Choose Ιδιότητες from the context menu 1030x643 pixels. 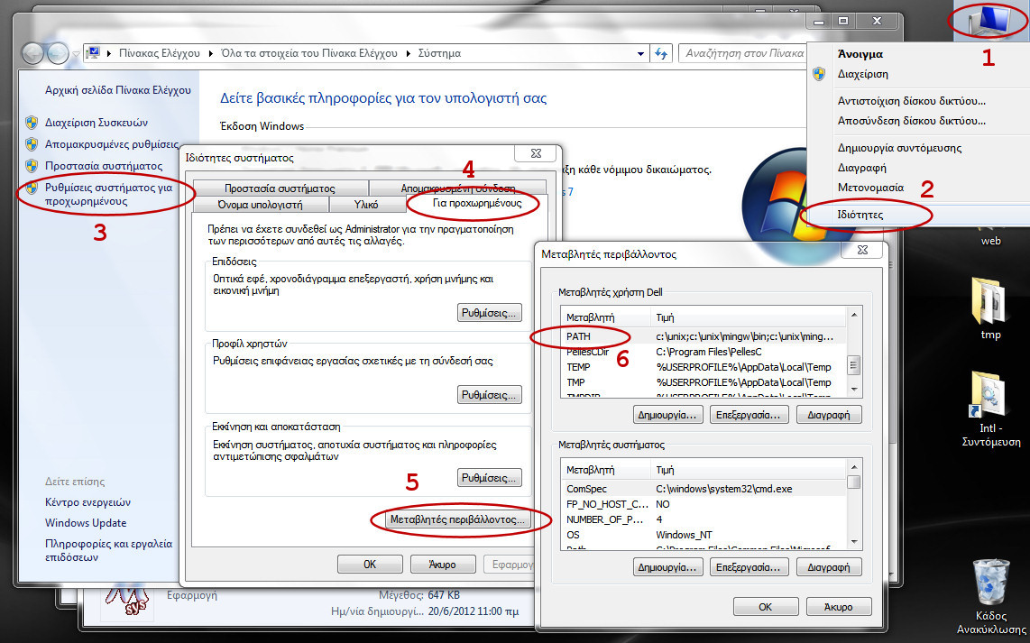click(x=860, y=215)
